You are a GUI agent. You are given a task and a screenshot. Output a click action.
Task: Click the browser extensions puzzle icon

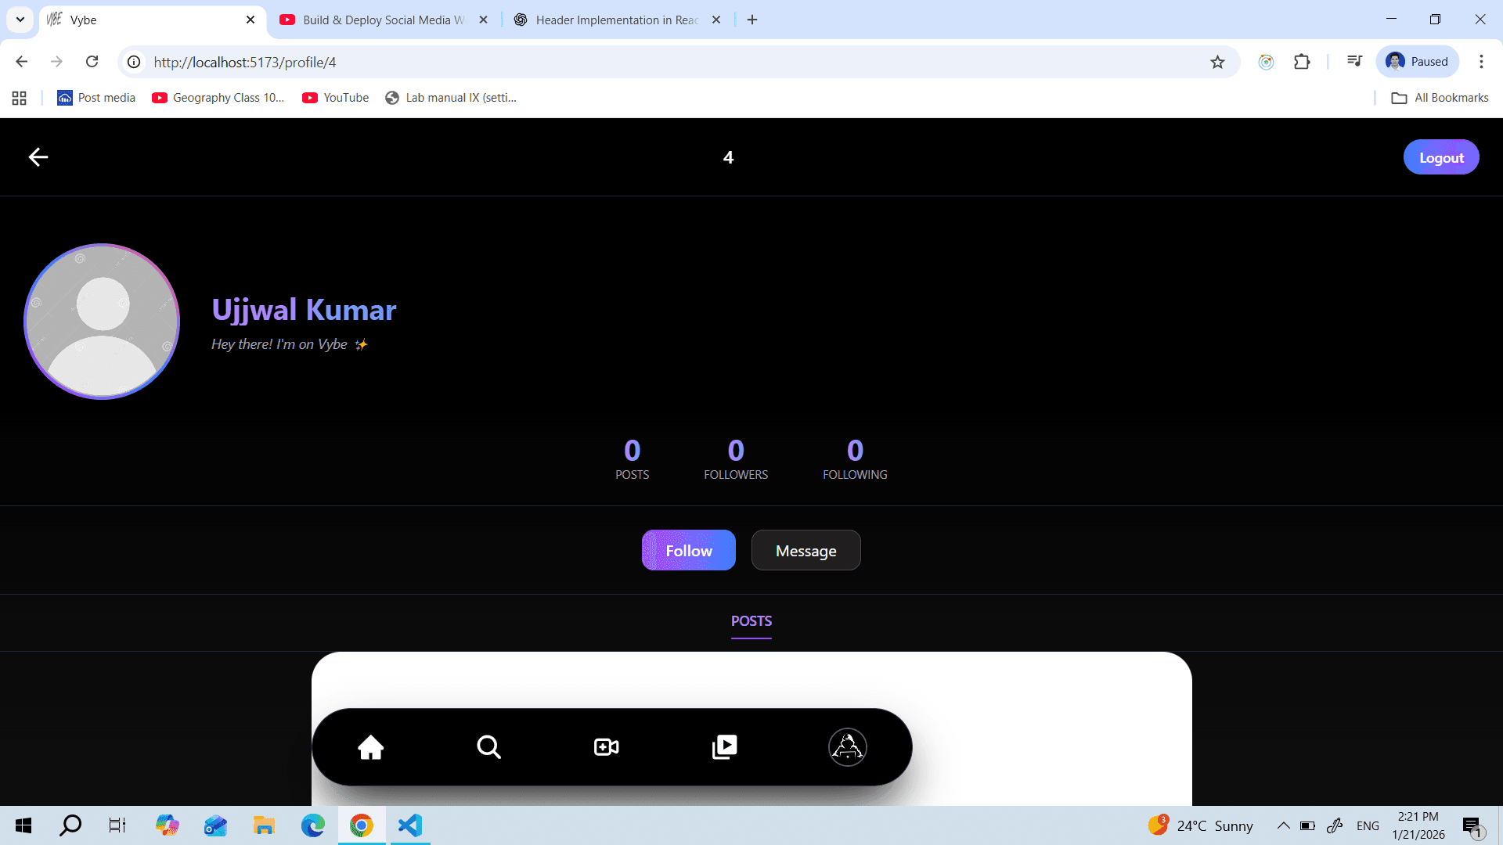pyautogui.click(x=1302, y=62)
